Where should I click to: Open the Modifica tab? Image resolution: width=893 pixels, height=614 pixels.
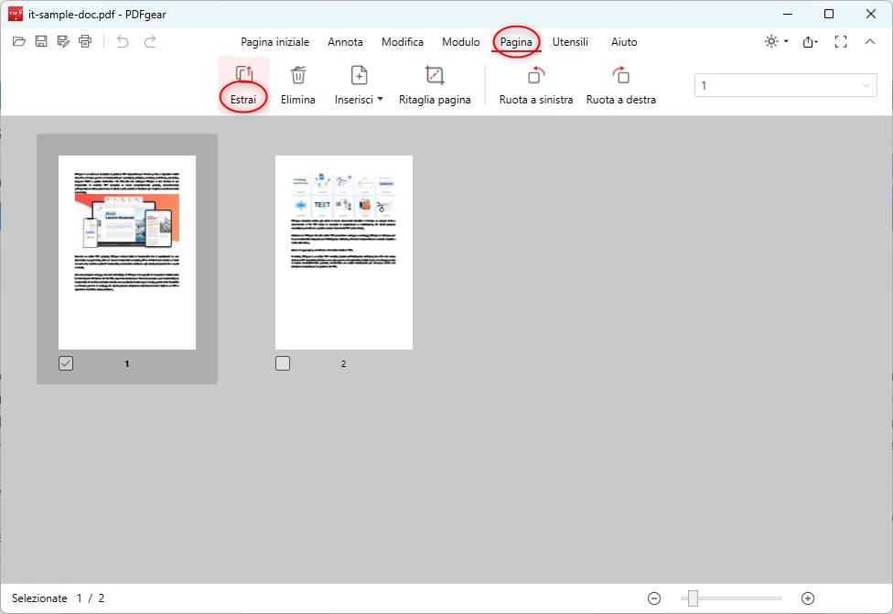pyautogui.click(x=402, y=42)
